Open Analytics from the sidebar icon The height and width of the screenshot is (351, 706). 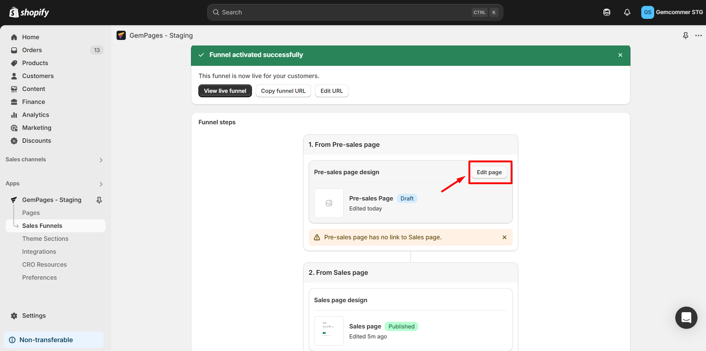coord(14,115)
